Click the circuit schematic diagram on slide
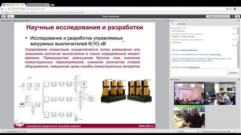This screenshot has height=135, width=241. (56, 98)
